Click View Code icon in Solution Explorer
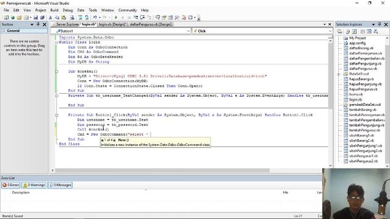The image size is (390, 219). pos(363,32)
